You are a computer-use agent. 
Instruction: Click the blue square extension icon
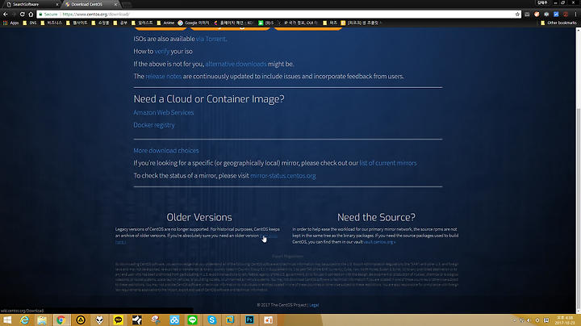coord(556,14)
